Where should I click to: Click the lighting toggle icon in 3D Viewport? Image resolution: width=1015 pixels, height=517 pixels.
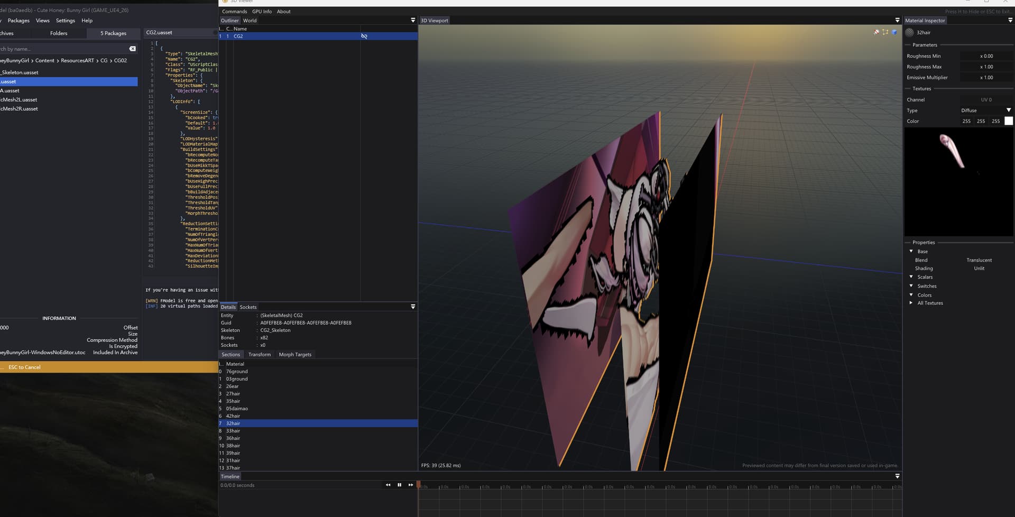[876, 32]
